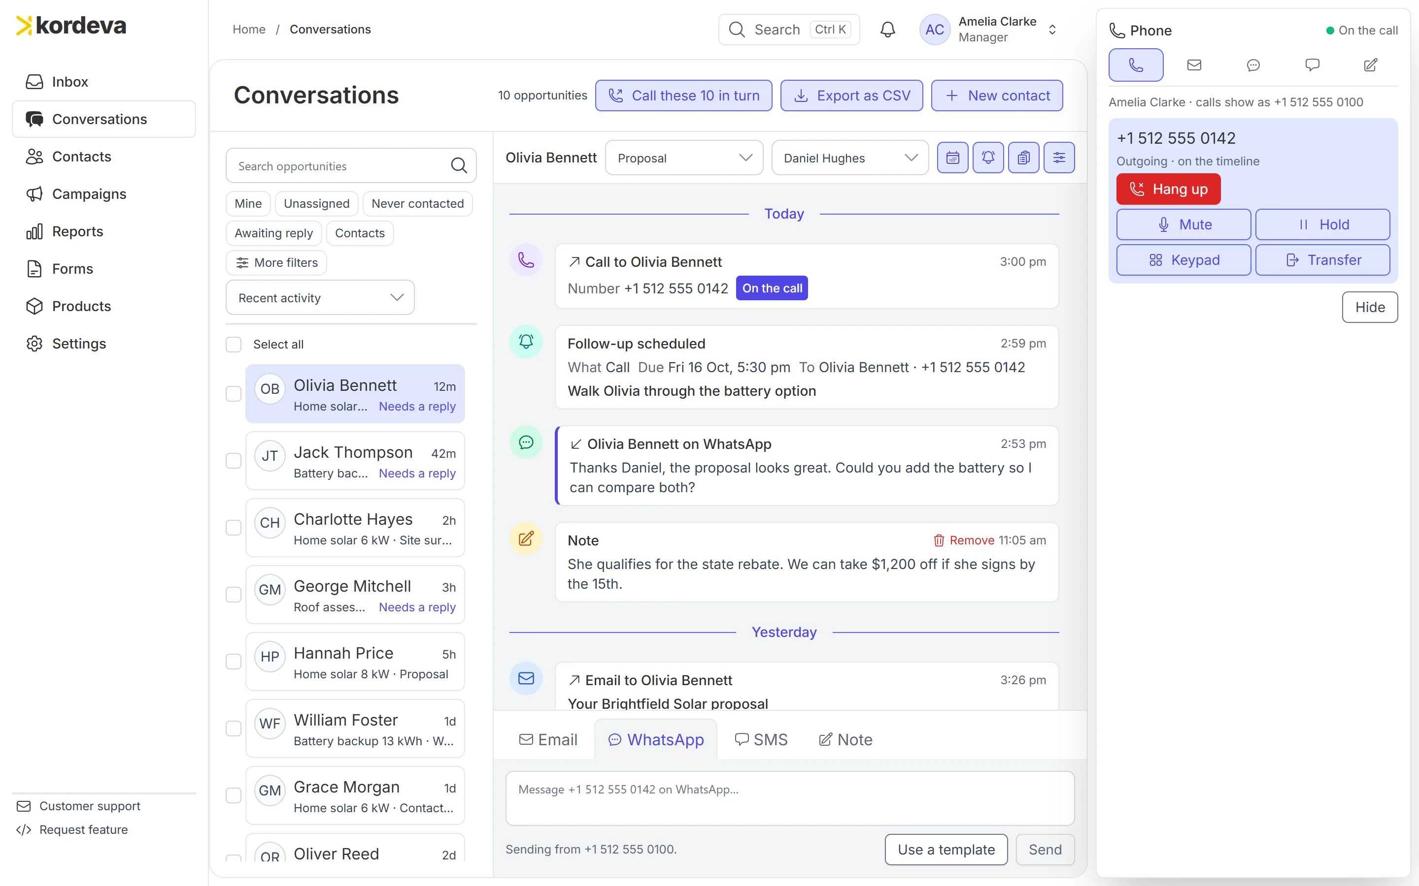
Task: Open Inbox from the sidebar
Action: click(x=104, y=81)
